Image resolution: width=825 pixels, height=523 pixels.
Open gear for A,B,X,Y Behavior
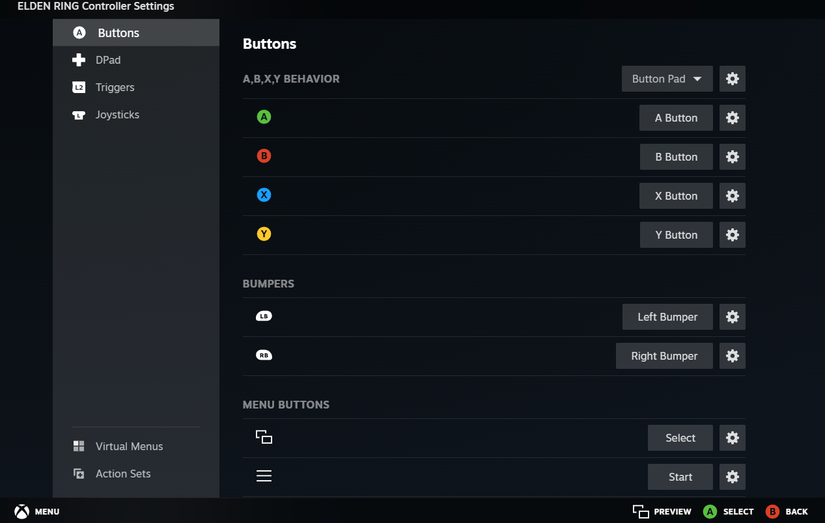coord(733,79)
